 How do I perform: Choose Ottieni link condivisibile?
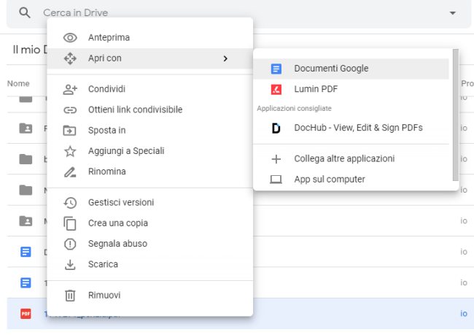[150, 109]
